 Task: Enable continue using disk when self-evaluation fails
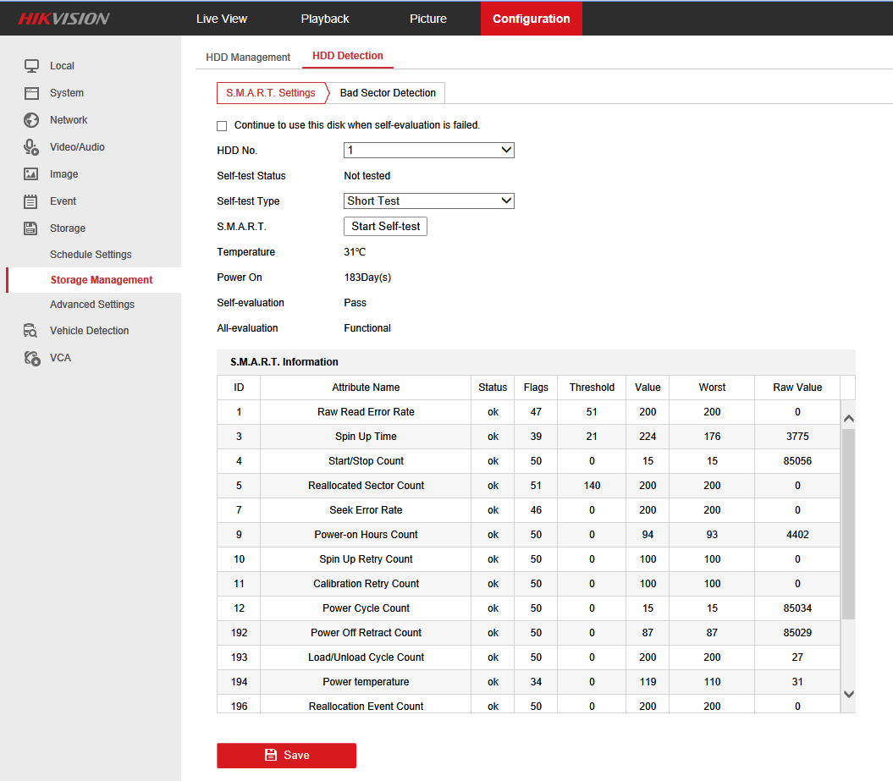click(x=222, y=126)
